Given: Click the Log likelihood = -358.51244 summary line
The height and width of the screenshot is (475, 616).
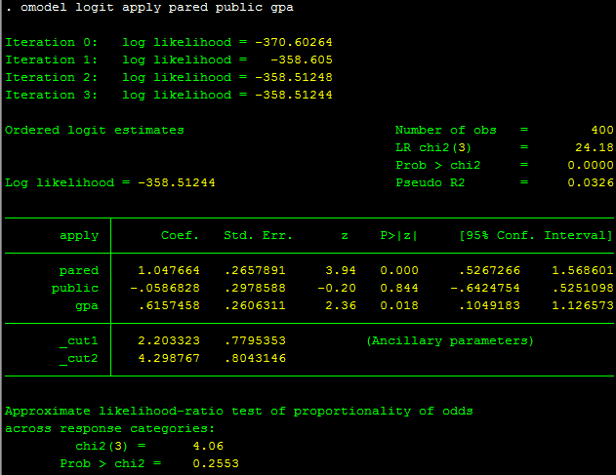Looking at the screenshot, I should click(x=110, y=183).
